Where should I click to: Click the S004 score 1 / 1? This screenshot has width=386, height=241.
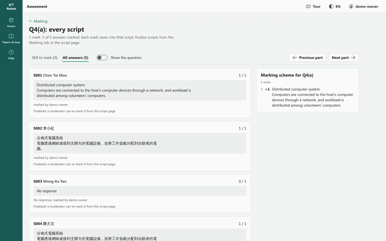(x=242, y=224)
